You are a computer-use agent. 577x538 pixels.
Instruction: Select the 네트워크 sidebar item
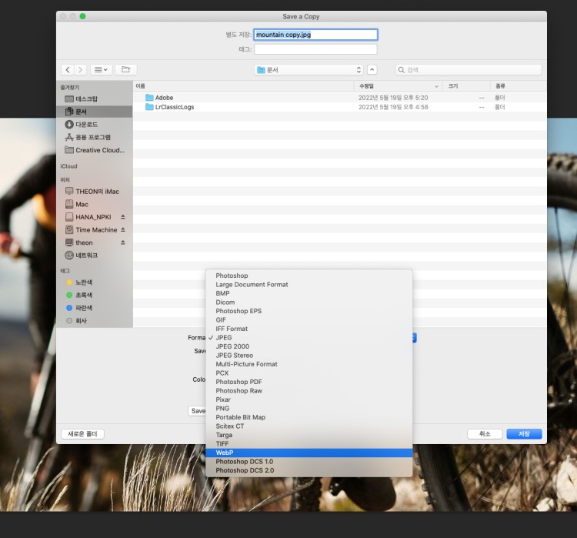86,256
